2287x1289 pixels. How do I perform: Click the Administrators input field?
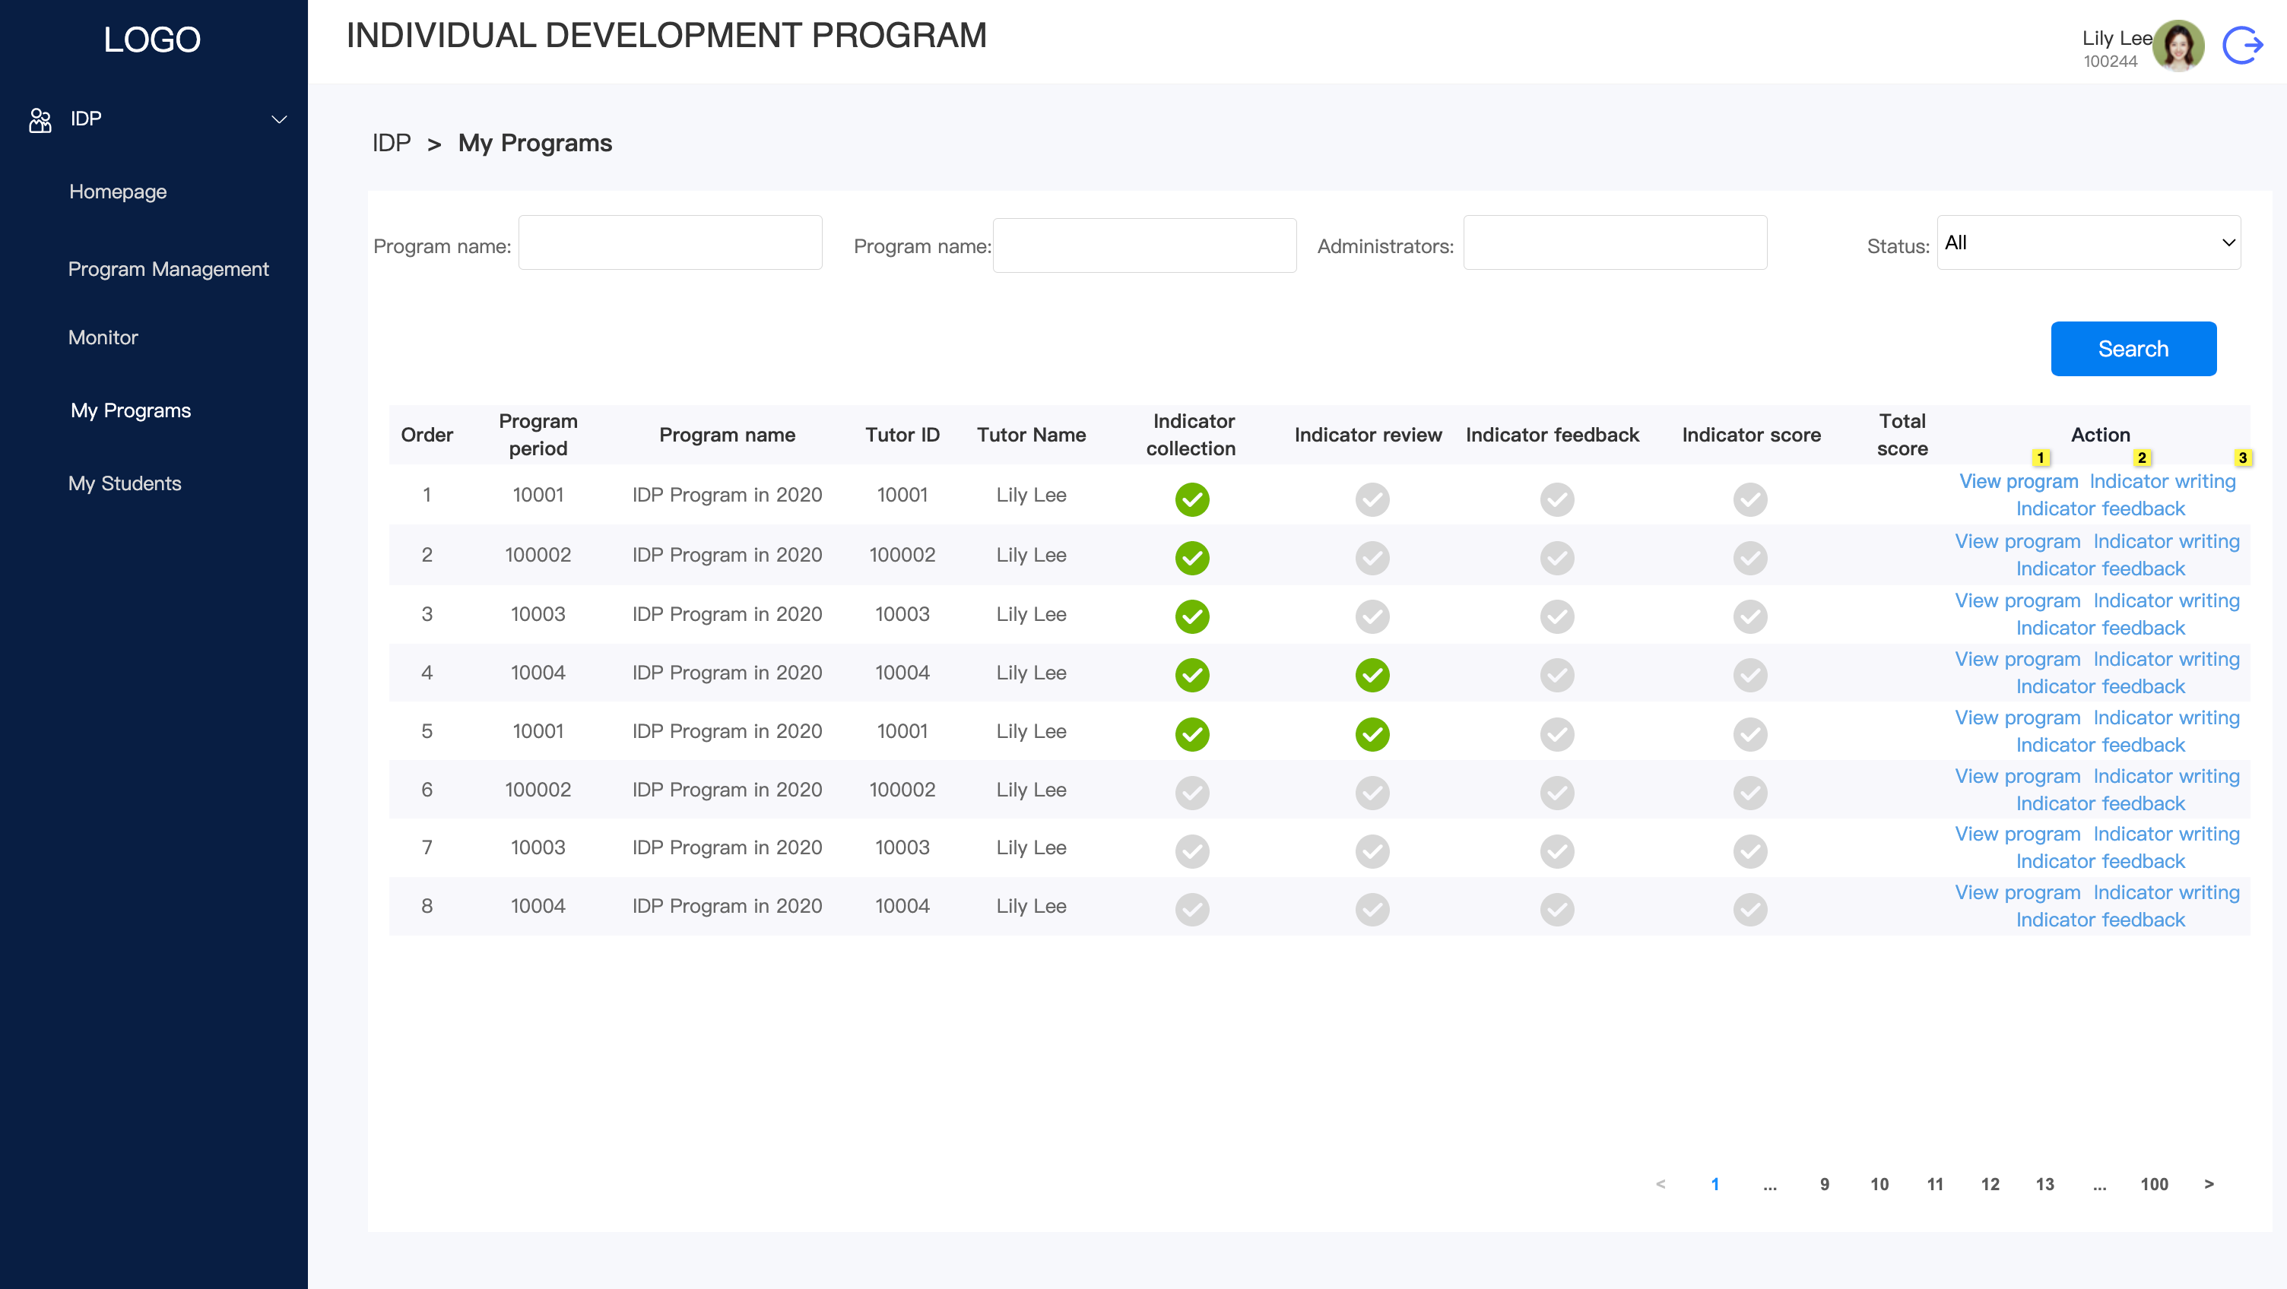pyautogui.click(x=1615, y=242)
